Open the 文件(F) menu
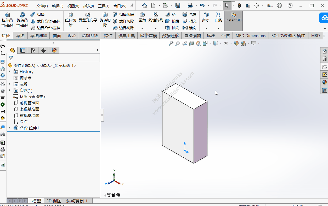This screenshot has width=328, height=206. 42,6
